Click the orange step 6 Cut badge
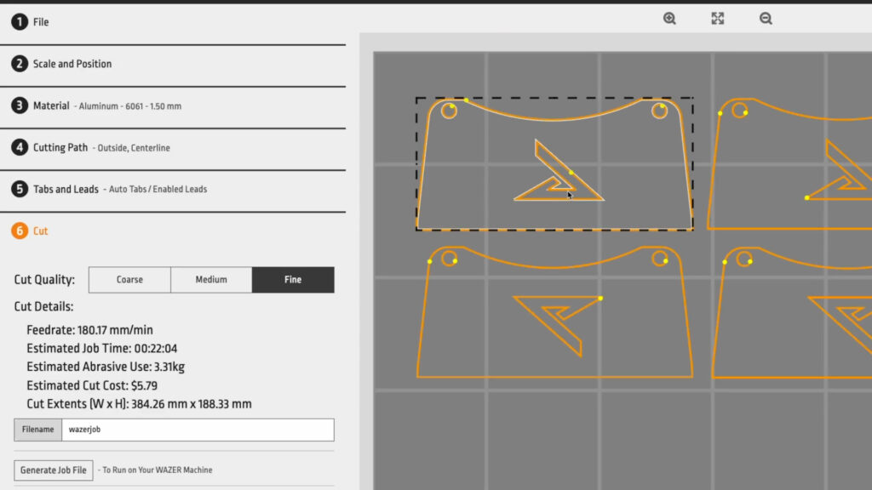The image size is (872, 490). pos(20,231)
